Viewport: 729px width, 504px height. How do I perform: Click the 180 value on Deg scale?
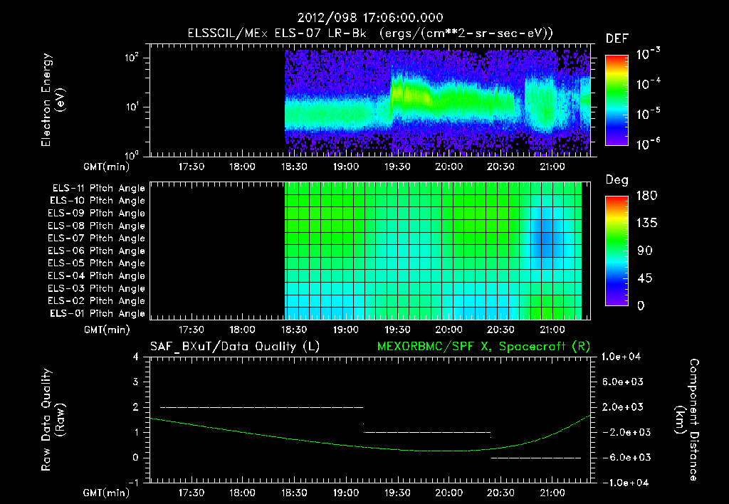click(646, 196)
